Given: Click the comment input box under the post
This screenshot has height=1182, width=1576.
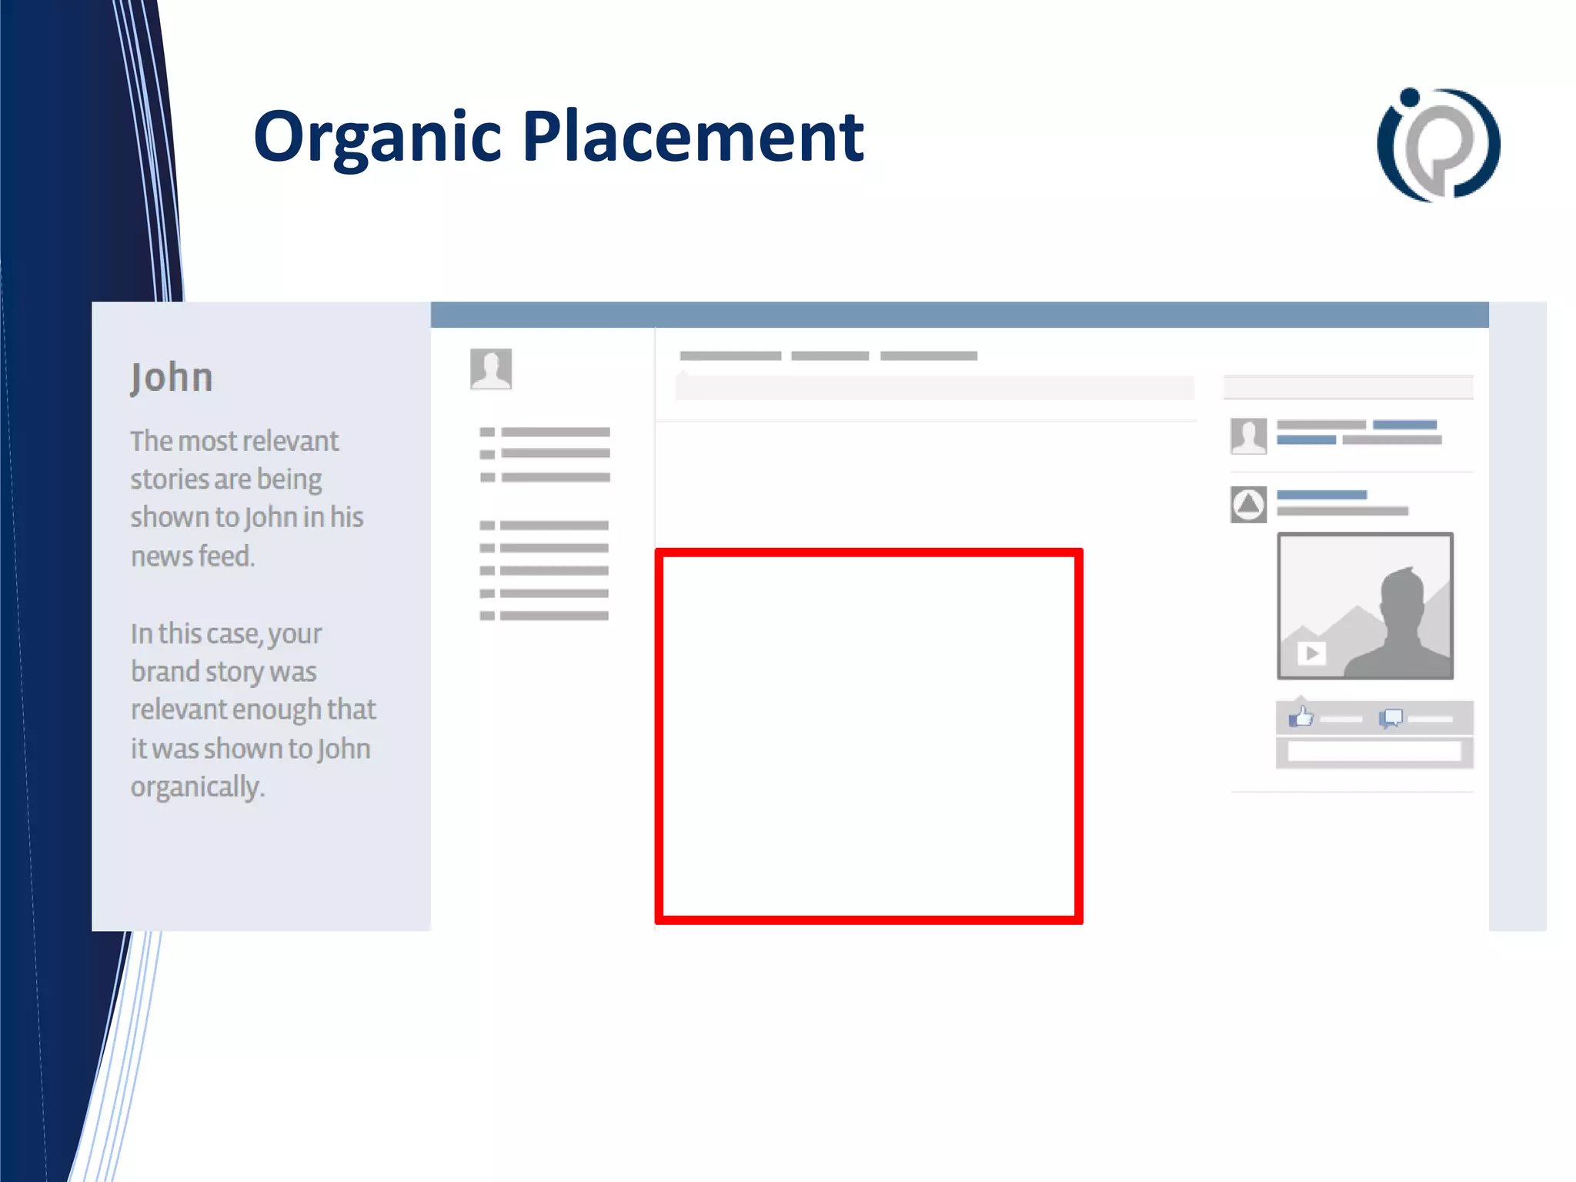Looking at the screenshot, I should (1374, 752).
